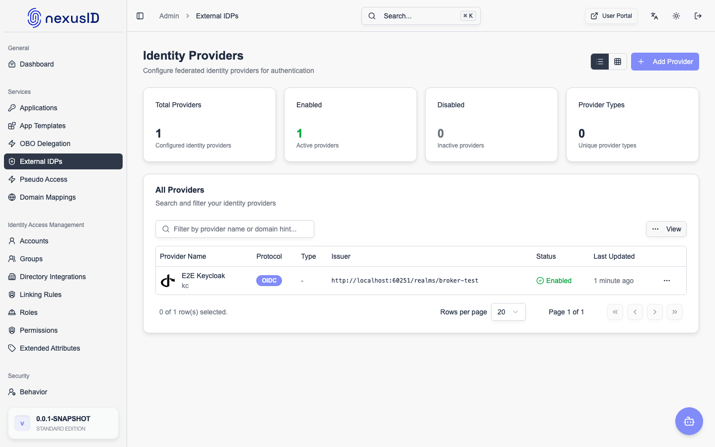
Task: Click the nexusID logo
Action: click(x=63, y=18)
